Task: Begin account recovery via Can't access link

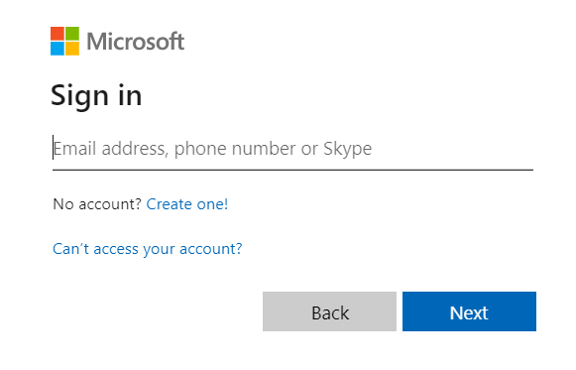Action: click(x=148, y=249)
